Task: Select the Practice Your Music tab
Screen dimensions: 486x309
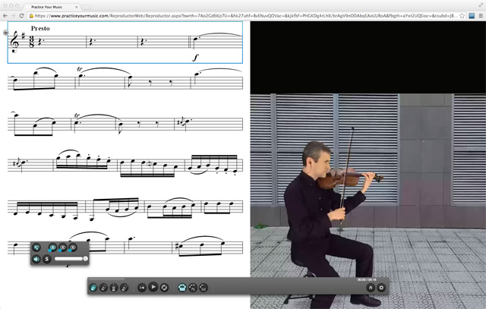Action: pyautogui.click(x=51, y=7)
